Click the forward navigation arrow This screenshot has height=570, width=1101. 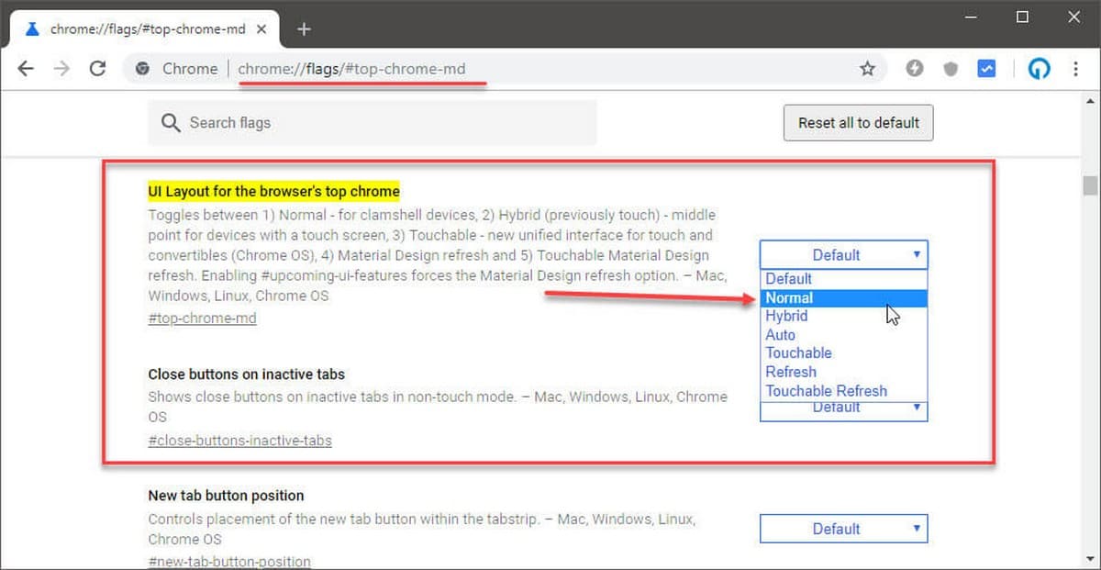61,69
